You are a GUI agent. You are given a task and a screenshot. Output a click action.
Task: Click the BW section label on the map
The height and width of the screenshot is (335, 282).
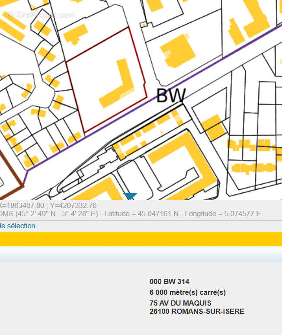pos(171,96)
